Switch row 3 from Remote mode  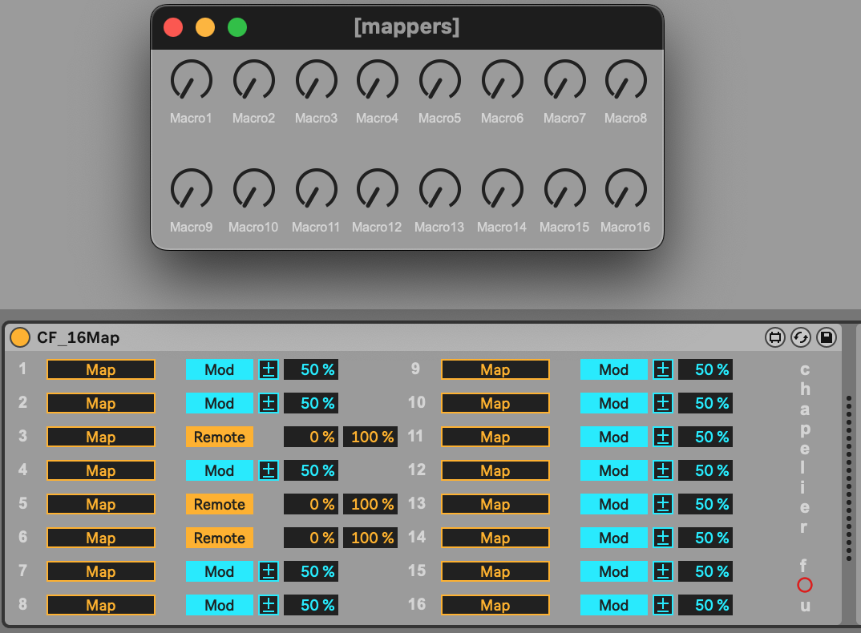[x=219, y=437]
